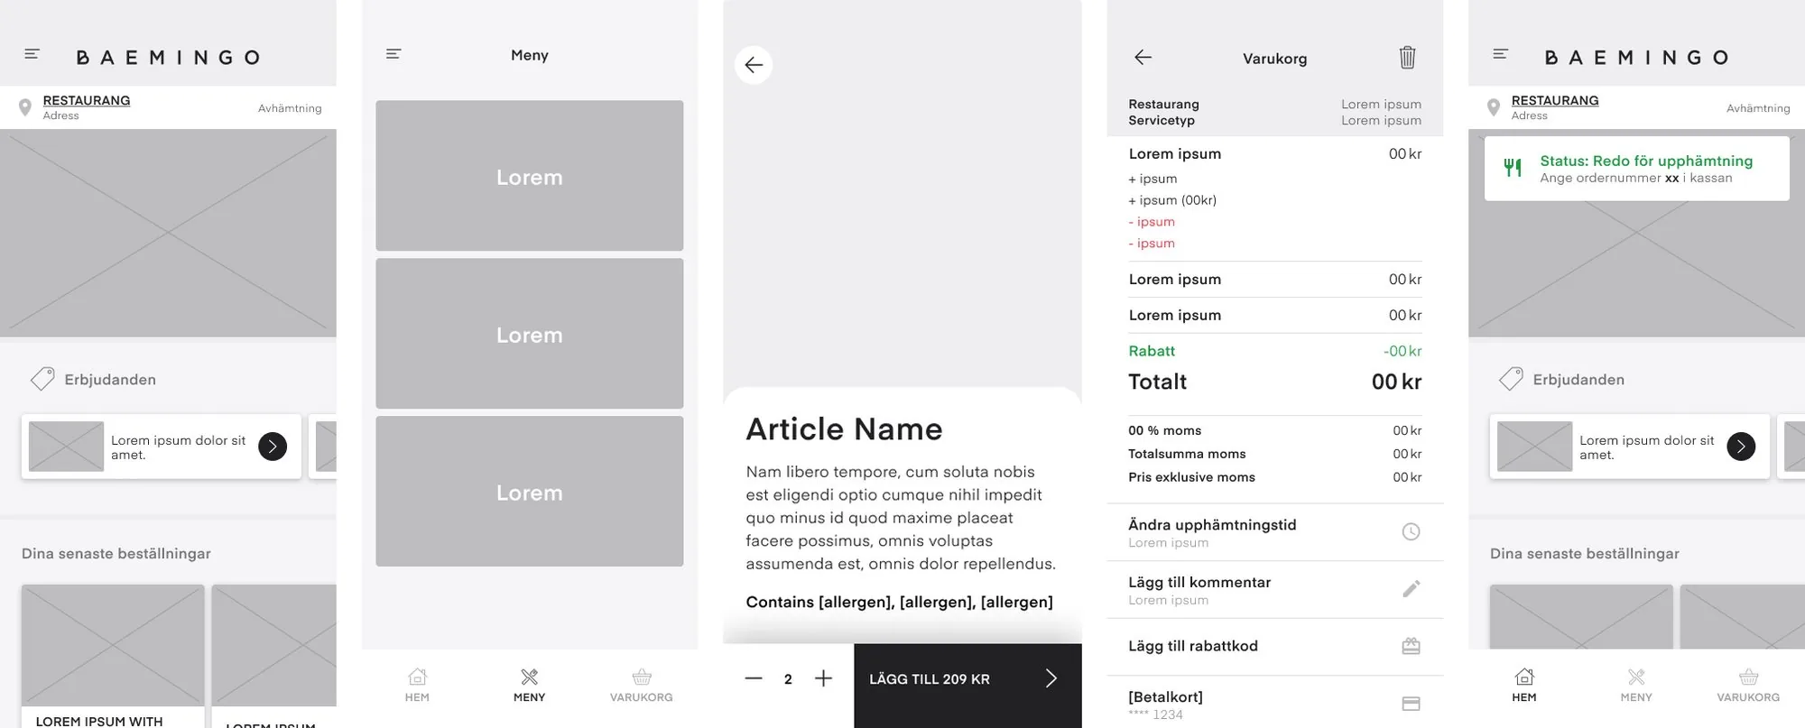Click Avhämtning on home screen with status banner
This screenshot has height=728, width=1805.
pyautogui.click(x=1758, y=108)
